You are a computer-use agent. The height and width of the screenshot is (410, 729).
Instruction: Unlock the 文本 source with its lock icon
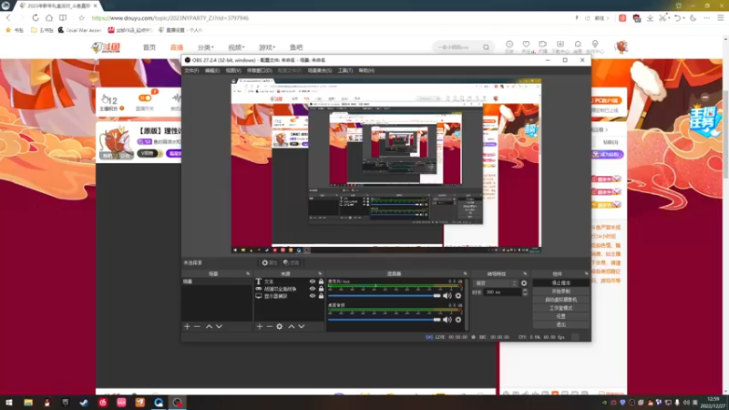[321, 282]
